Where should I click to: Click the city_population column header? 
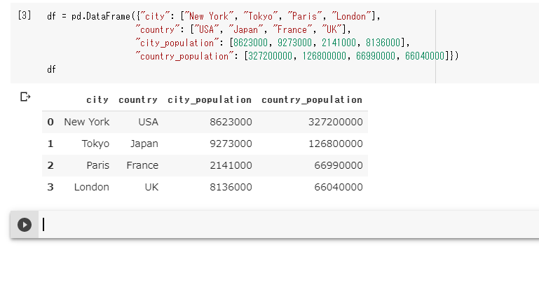(210, 100)
